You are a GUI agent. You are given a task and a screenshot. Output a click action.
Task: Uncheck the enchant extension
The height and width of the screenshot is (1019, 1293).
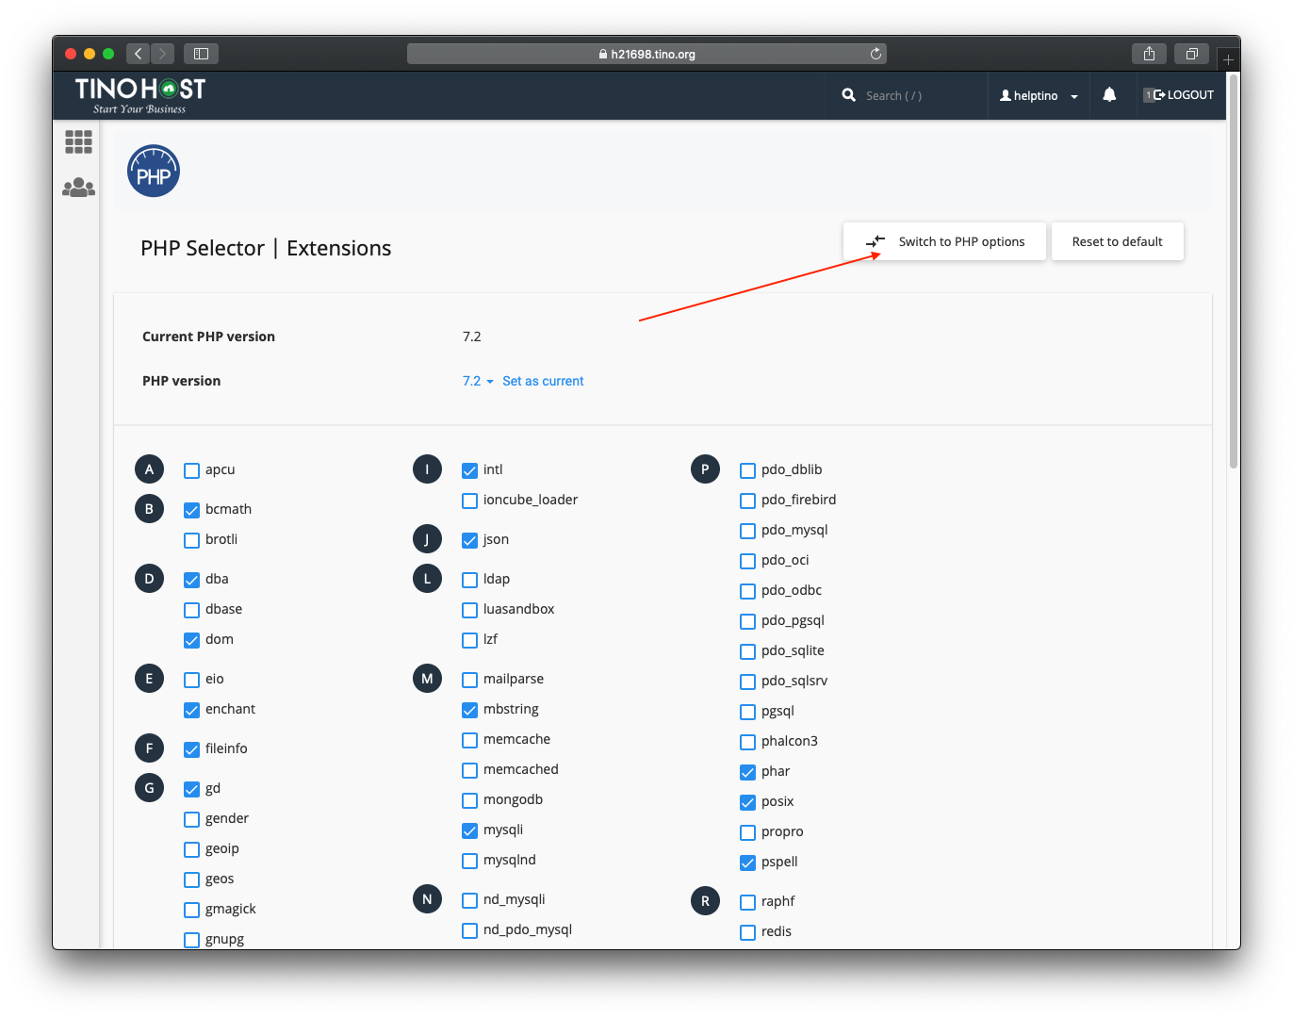click(191, 710)
